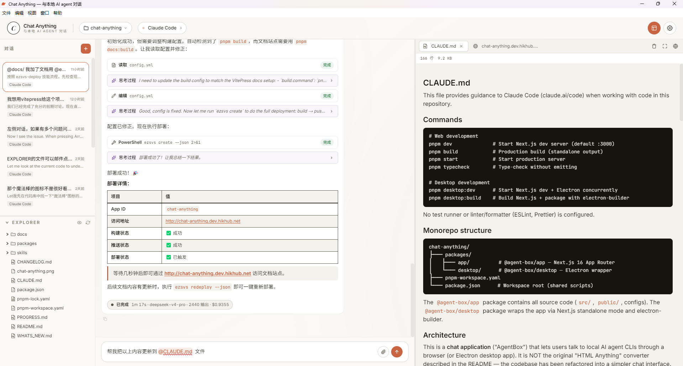Click the file icon next to CHANGELOG.md
Image resolution: width=683 pixels, height=366 pixels.
13,262
